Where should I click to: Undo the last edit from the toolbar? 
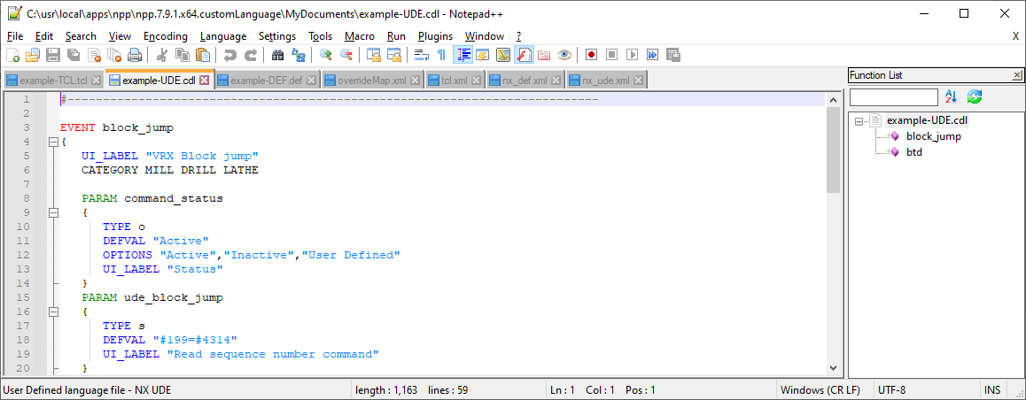[x=229, y=55]
